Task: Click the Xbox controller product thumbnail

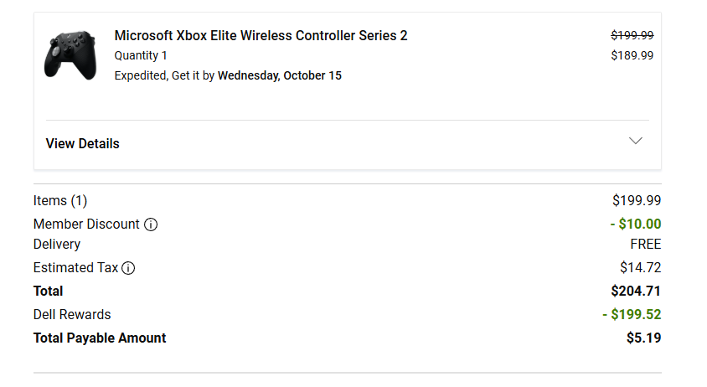Action: click(x=70, y=55)
